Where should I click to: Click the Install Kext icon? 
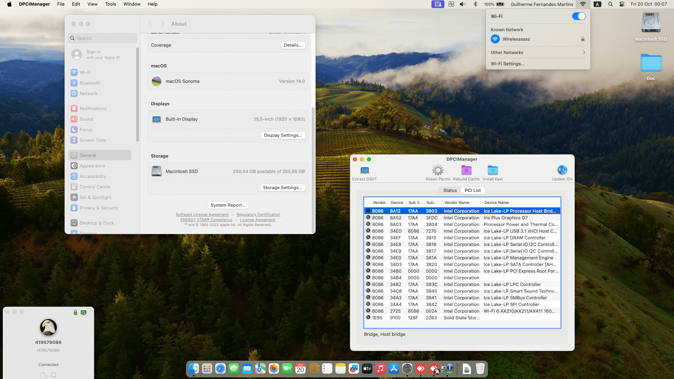pyautogui.click(x=493, y=171)
